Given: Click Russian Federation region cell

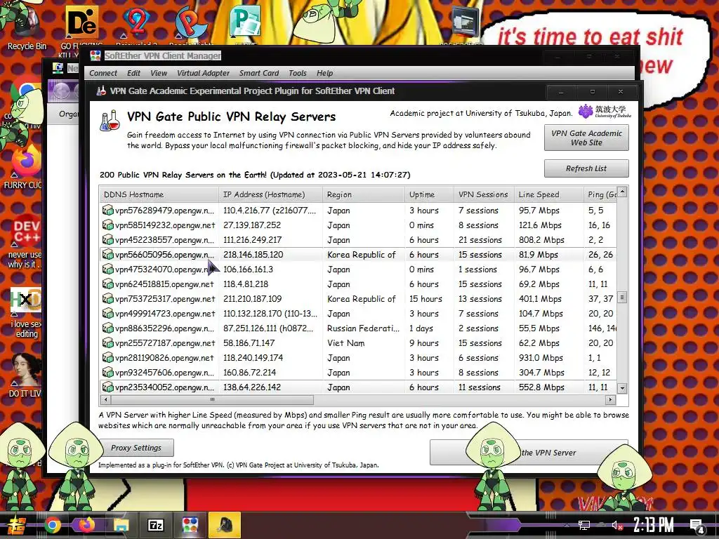Looking at the screenshot, I should point(363,328).
